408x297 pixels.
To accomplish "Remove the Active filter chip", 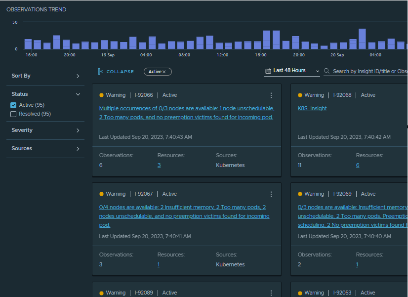I will (x=164, y=72).
